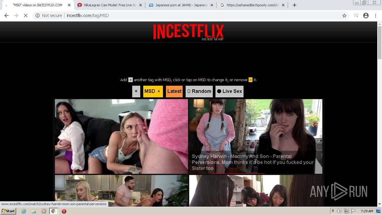Switch to the NikaLegran Cam Model tab
The image size is (382, 215).
point(110,5)
